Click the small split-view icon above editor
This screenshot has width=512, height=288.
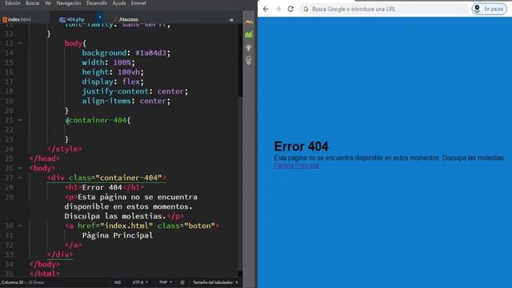[231, 20]
